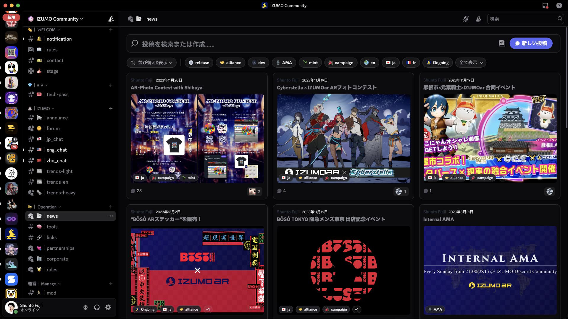This screenshot has height=319, width=568.
Task: Open the AR-Photo Contest with Shibuya post
Action: click(x=197, y=136)
